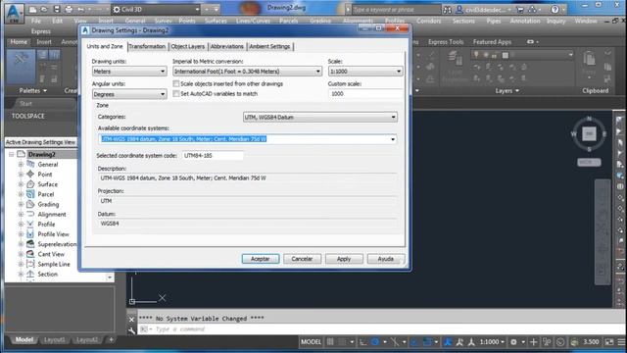
Task: Switch to the Object Layers tab
Action: [x=187, y=46]
